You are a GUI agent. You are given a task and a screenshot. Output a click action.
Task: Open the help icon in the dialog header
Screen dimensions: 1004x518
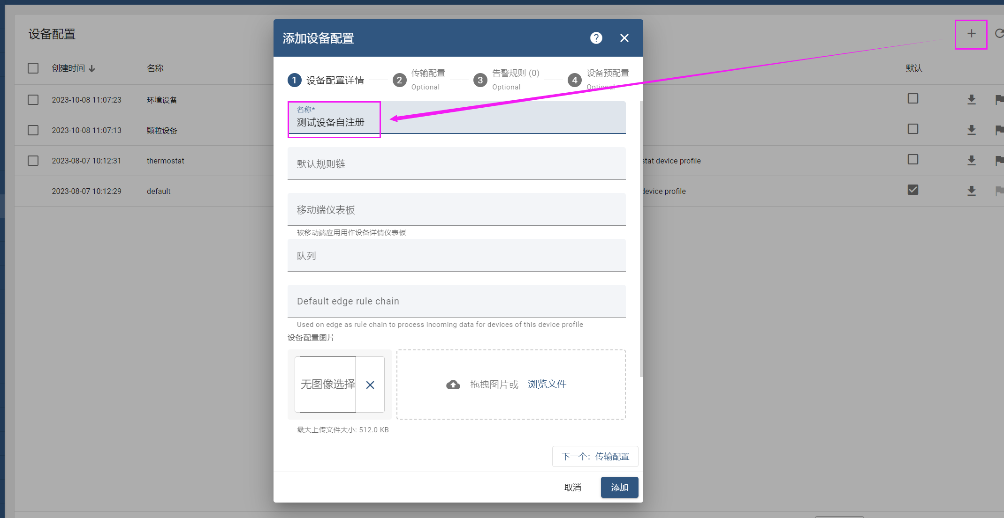coord(596,38)
